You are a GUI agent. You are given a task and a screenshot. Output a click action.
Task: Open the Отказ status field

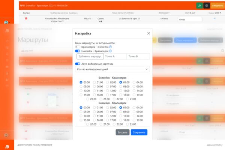[190, 19]
